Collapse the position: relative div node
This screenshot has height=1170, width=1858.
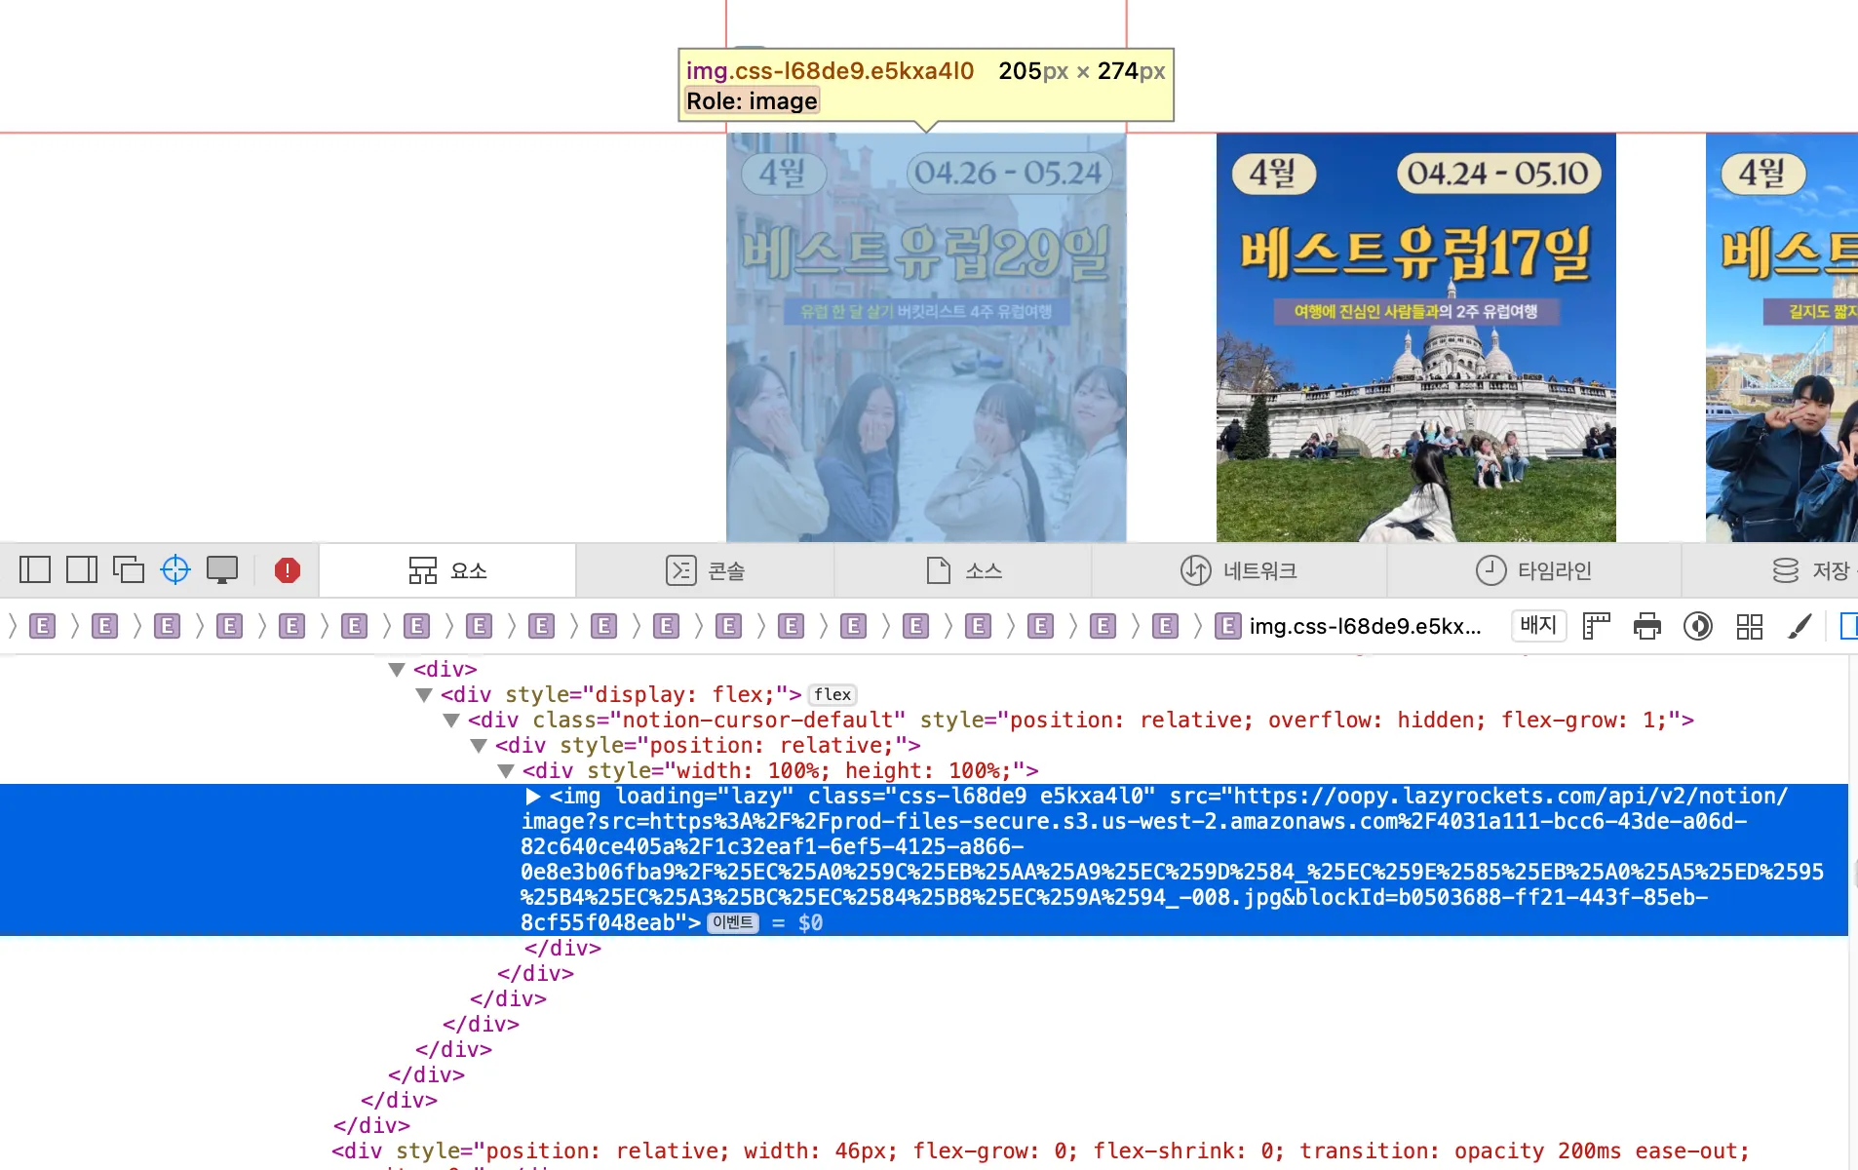(x=479, y=746)
